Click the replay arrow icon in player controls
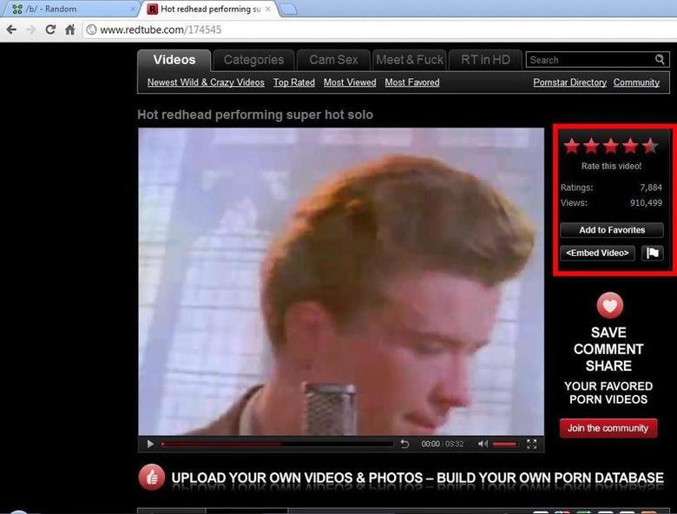 click(x=404, y=444)
